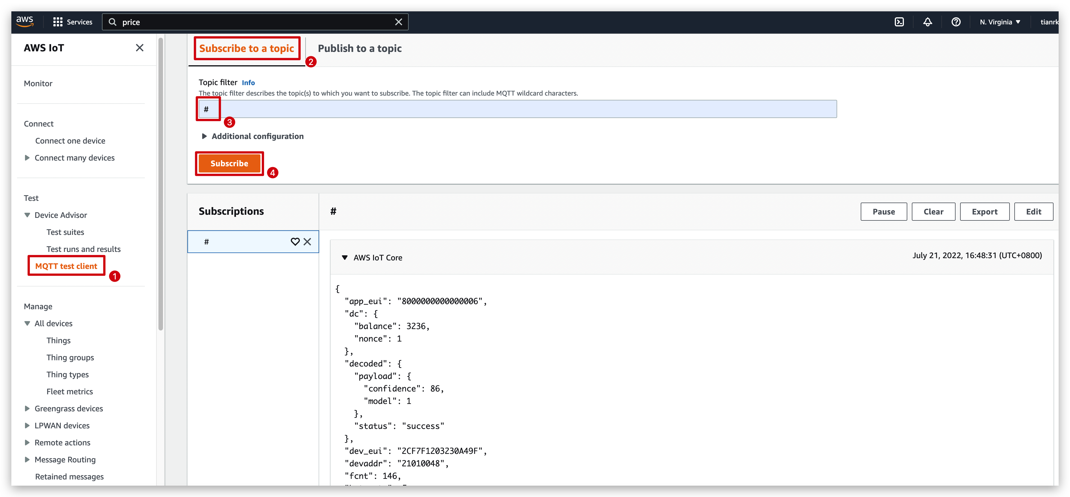Viewport: 1070px width, 497px height.
Task: Open the notifications bell
Action: [927, 22]
